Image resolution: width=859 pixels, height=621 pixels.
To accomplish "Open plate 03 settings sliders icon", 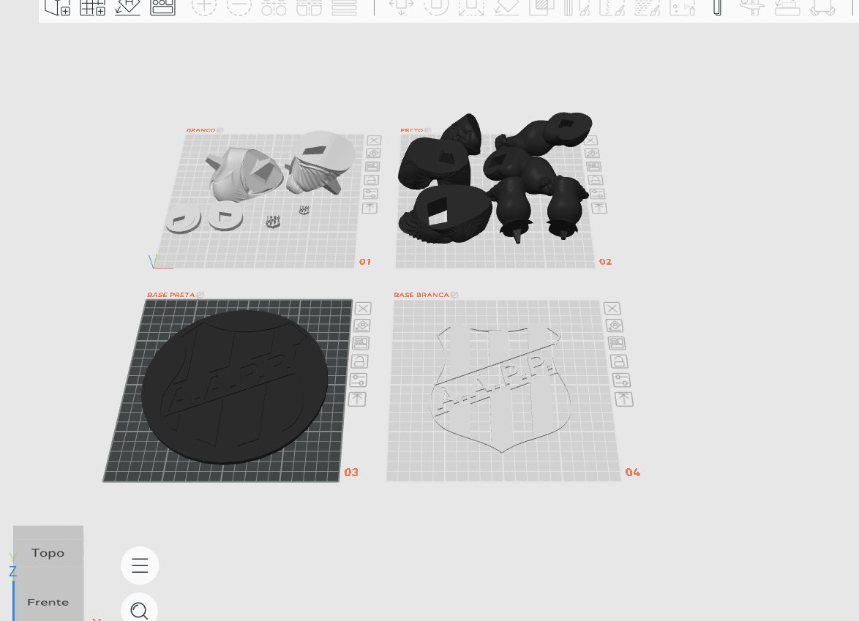I will click(x=359, y=380).
